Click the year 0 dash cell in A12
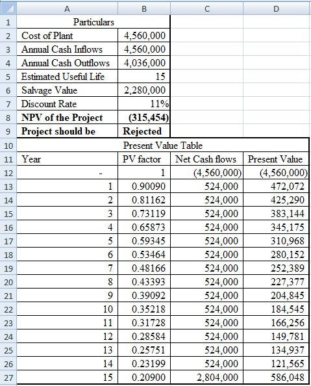Viewport: 311px width, 386px height. pos(67,173)
